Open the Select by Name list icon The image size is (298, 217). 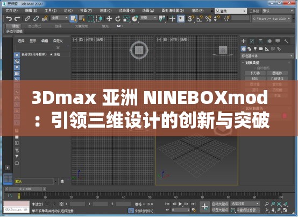tap(82, 18)
